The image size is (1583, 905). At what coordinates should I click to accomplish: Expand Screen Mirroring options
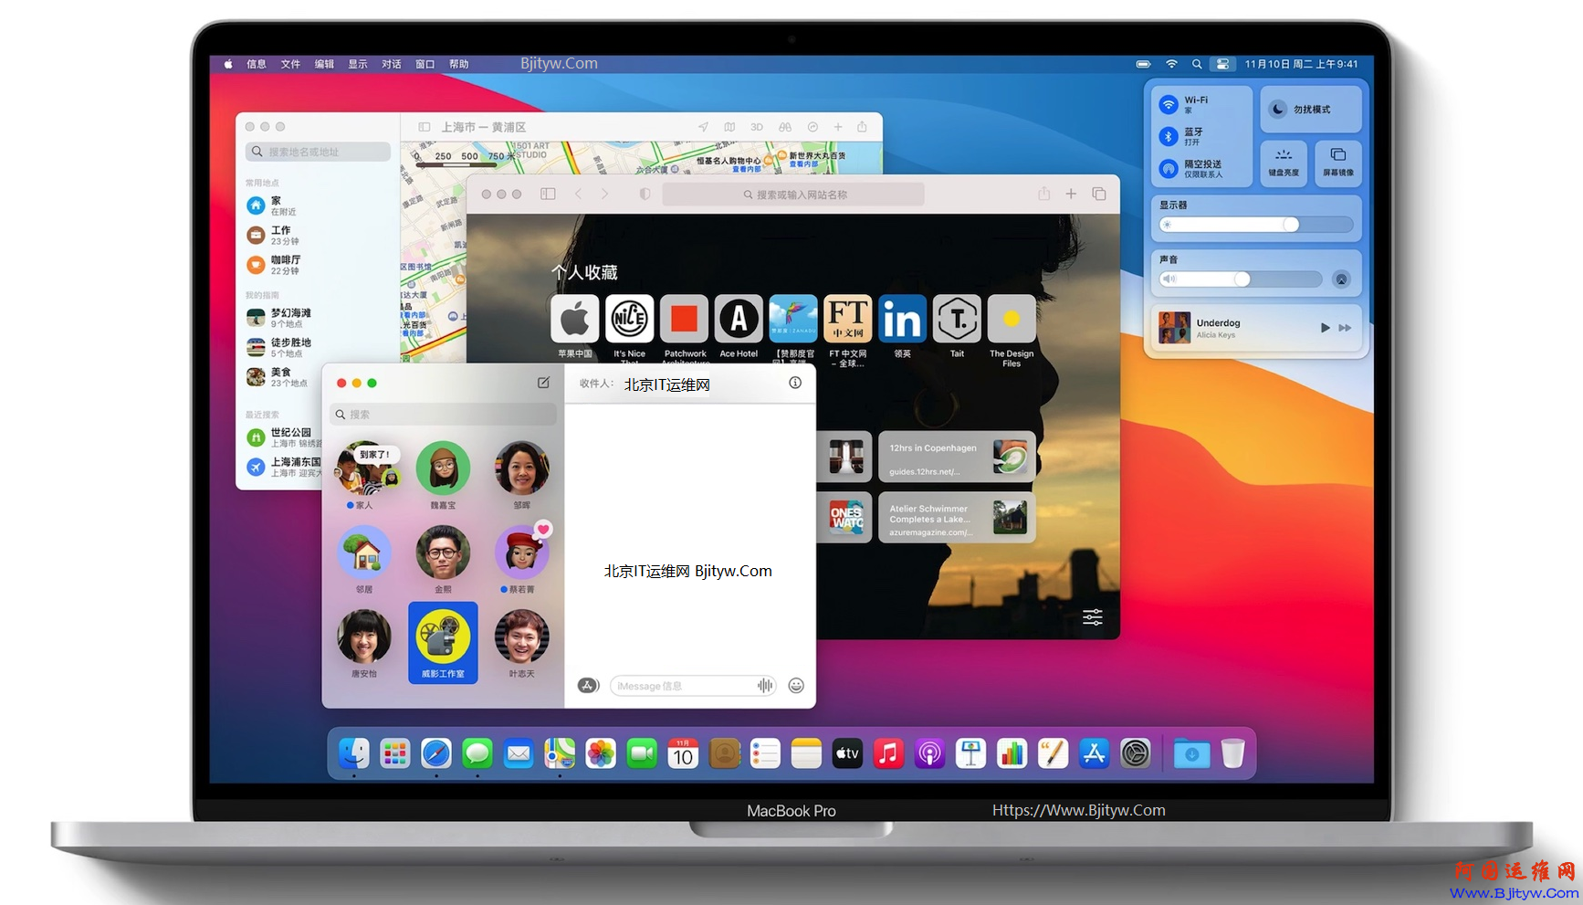pyautogui.click(x=1338, y=163)
